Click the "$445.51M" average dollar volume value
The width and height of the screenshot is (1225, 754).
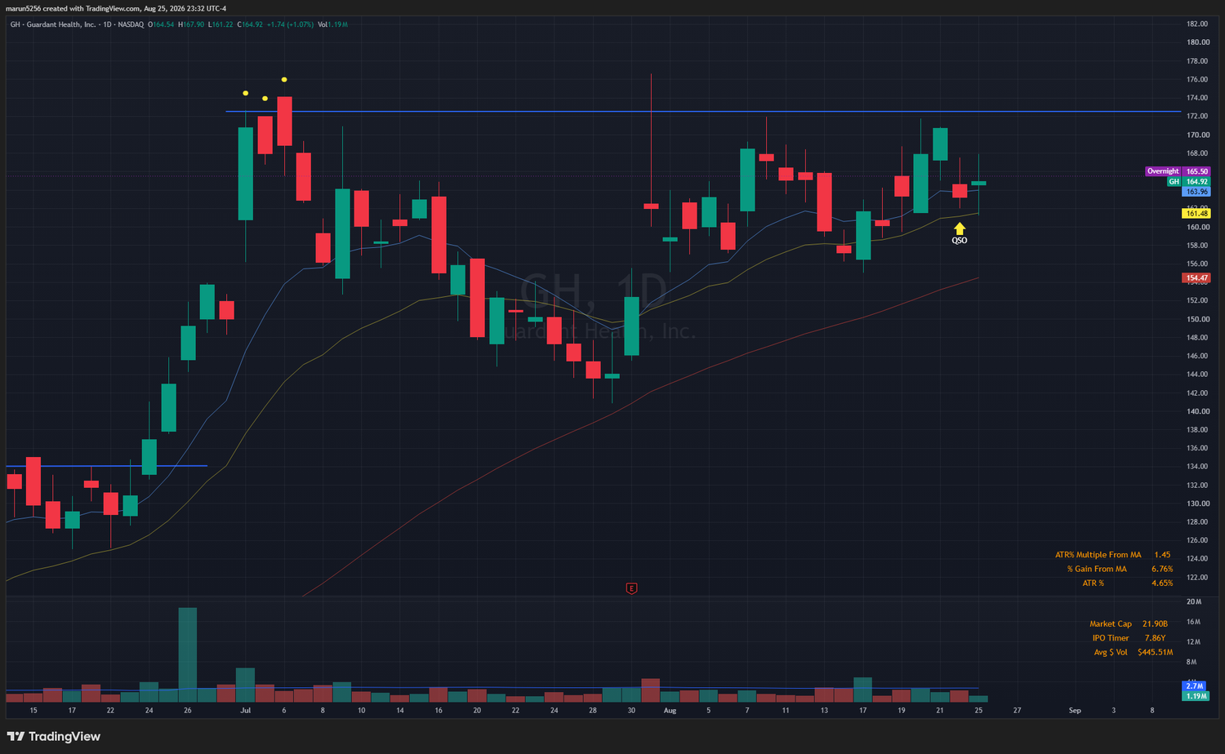[1155, 652]
